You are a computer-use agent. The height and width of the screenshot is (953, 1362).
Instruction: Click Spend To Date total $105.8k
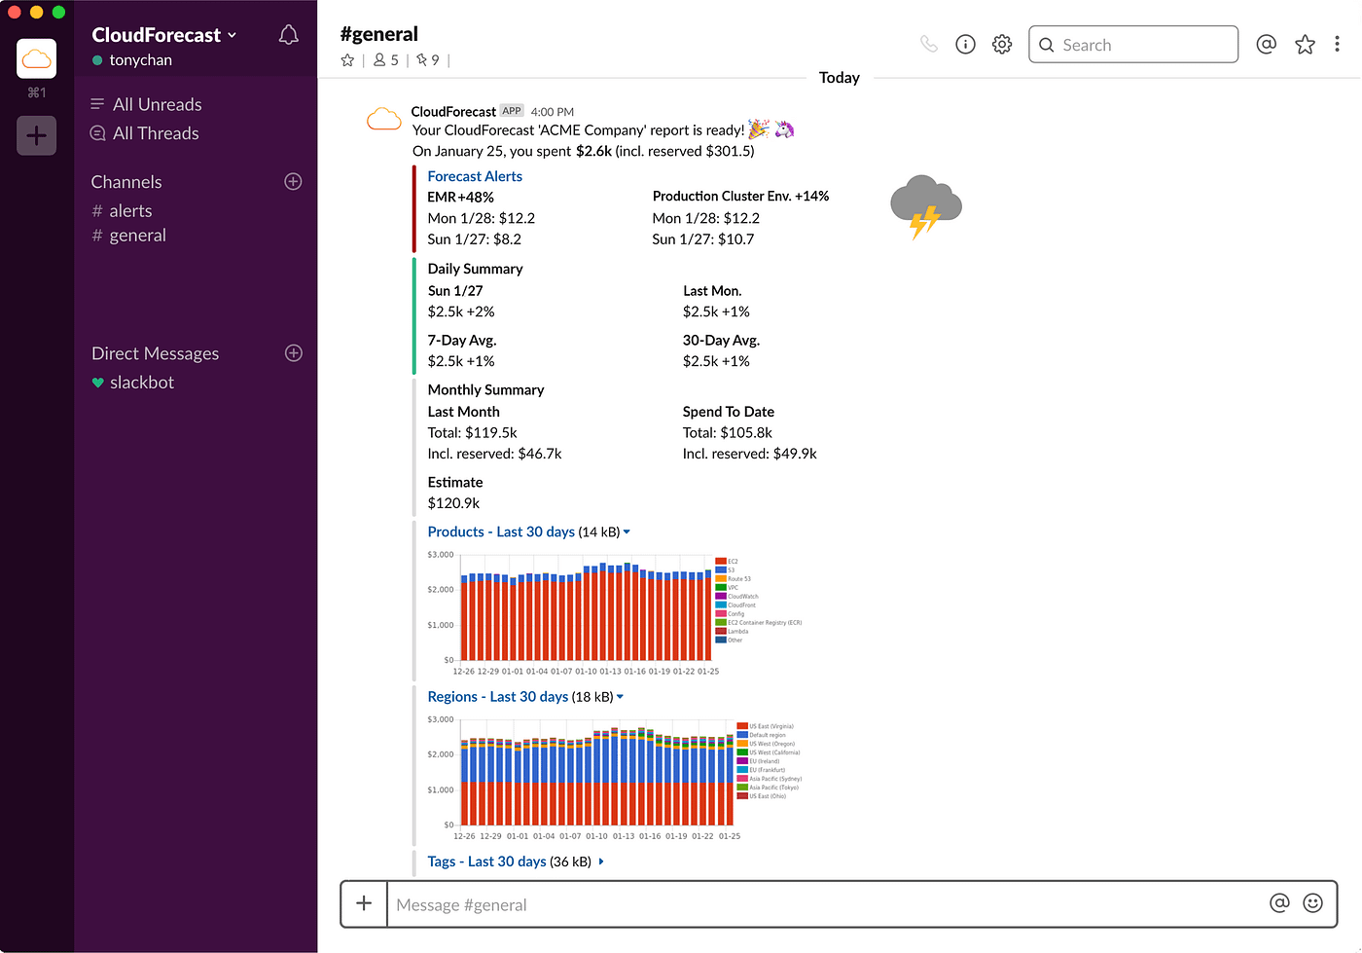coord(728,432)
